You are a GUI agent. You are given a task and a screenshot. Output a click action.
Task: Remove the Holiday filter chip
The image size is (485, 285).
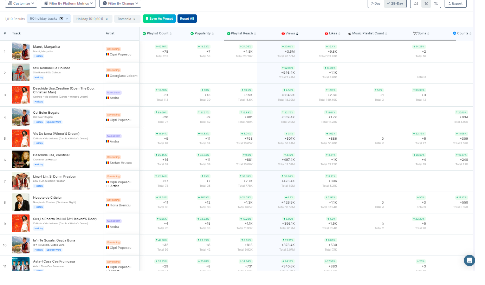pos(106,19)
